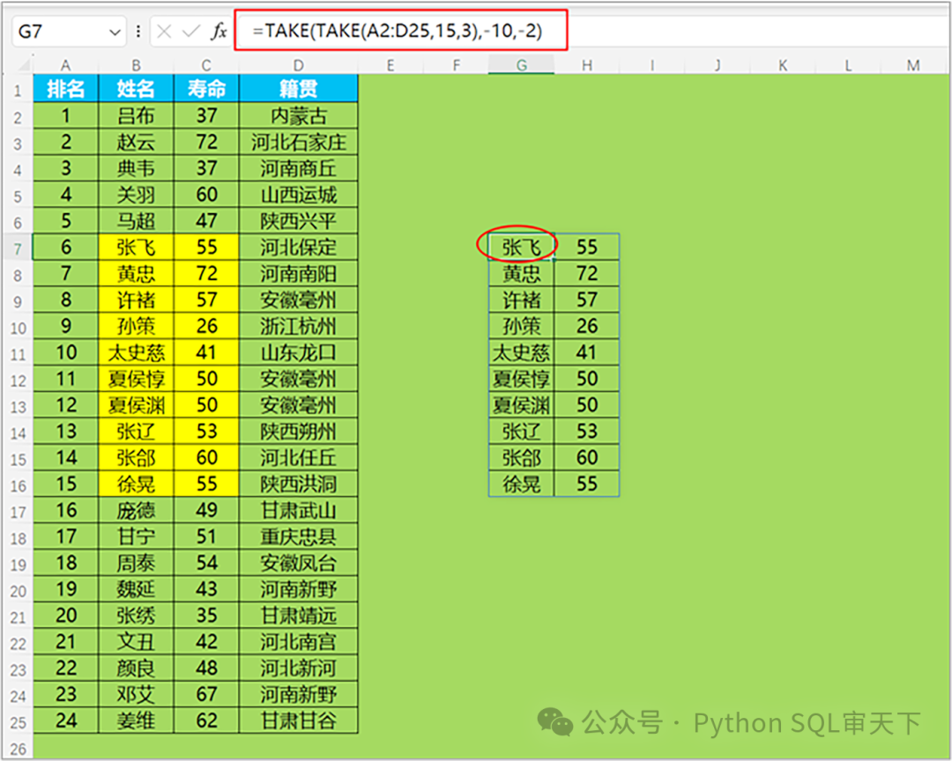Select column M header
952x761 pixels.
pos(912,65)
